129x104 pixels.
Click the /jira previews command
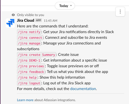click(31, 66)
